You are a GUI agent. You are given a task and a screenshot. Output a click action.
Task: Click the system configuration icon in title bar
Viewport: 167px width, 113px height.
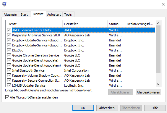tap(4, 4)
